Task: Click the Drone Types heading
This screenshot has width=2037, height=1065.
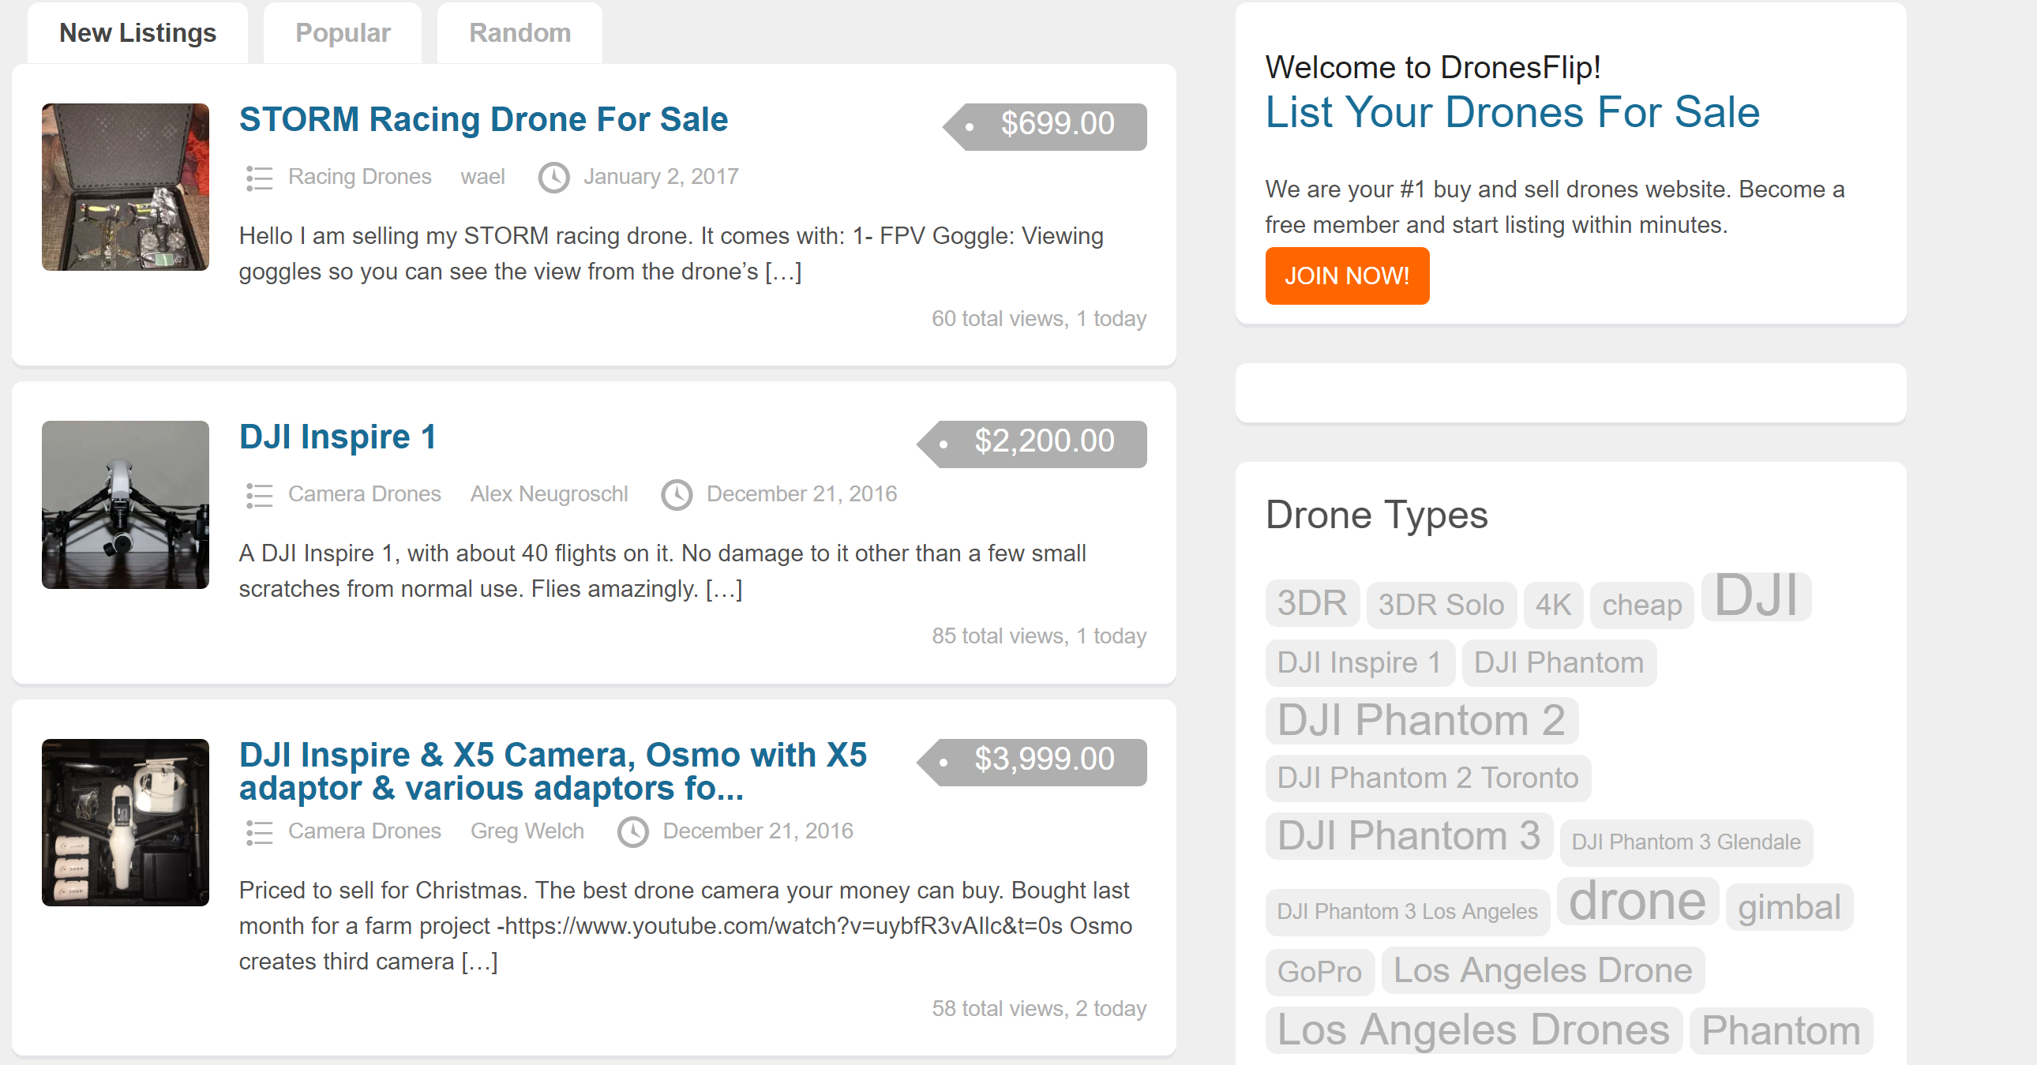Action: 1377,515
